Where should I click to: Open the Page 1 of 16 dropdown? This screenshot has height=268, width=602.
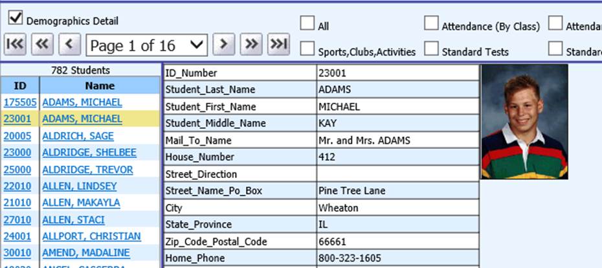[146, 45]
